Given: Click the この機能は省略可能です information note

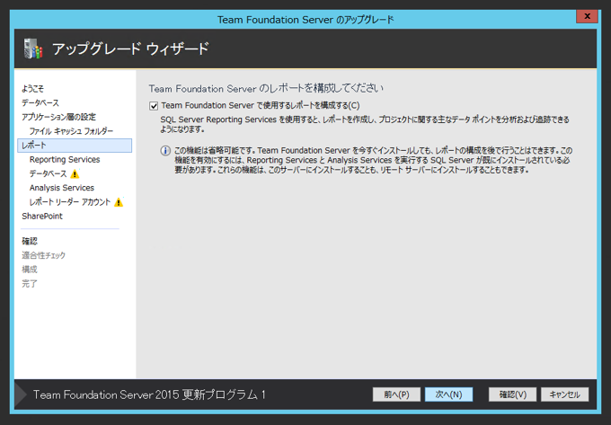Looking at the screenshot, I should pos(373,160).
